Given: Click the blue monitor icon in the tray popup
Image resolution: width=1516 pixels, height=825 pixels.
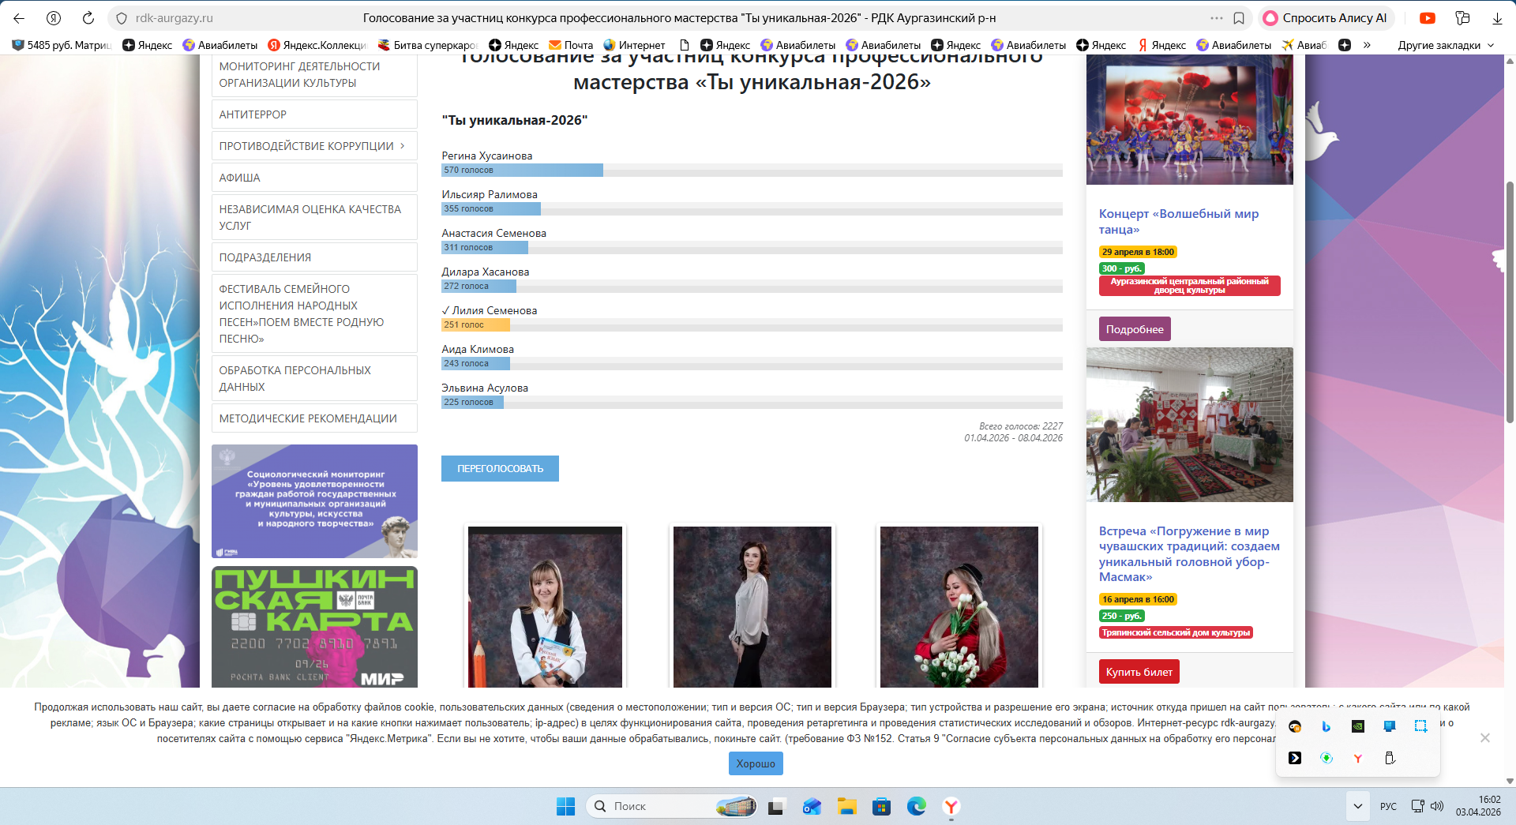Looking at the screenshot, I should point(1390,726).
